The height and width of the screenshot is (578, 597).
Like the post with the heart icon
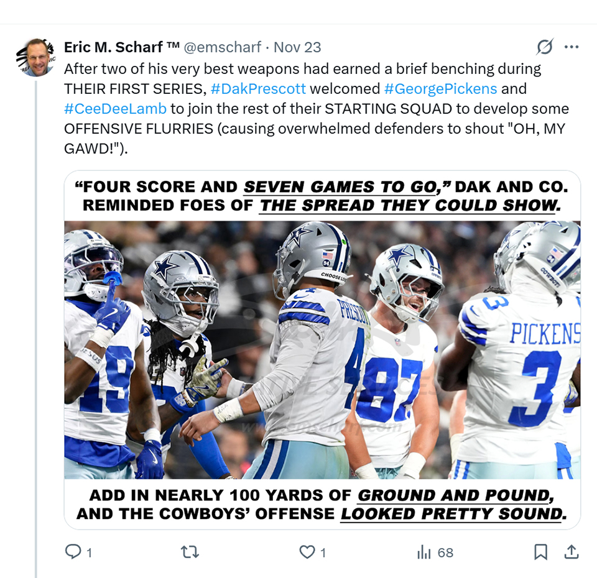pos(307,551)
